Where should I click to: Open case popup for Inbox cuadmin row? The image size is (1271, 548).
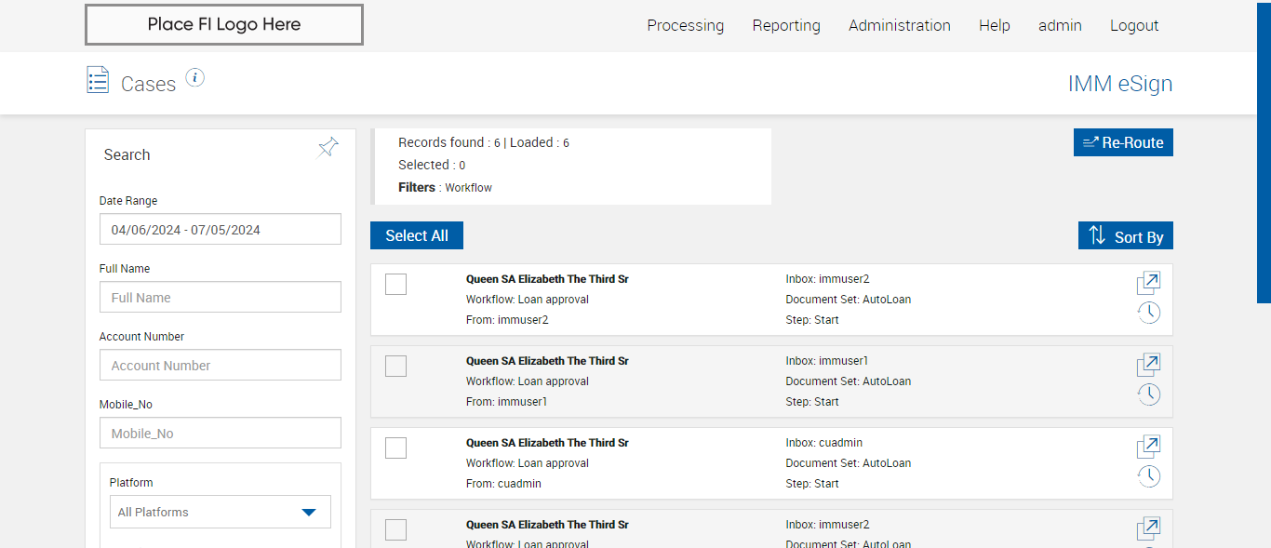tap(1148, 447)
